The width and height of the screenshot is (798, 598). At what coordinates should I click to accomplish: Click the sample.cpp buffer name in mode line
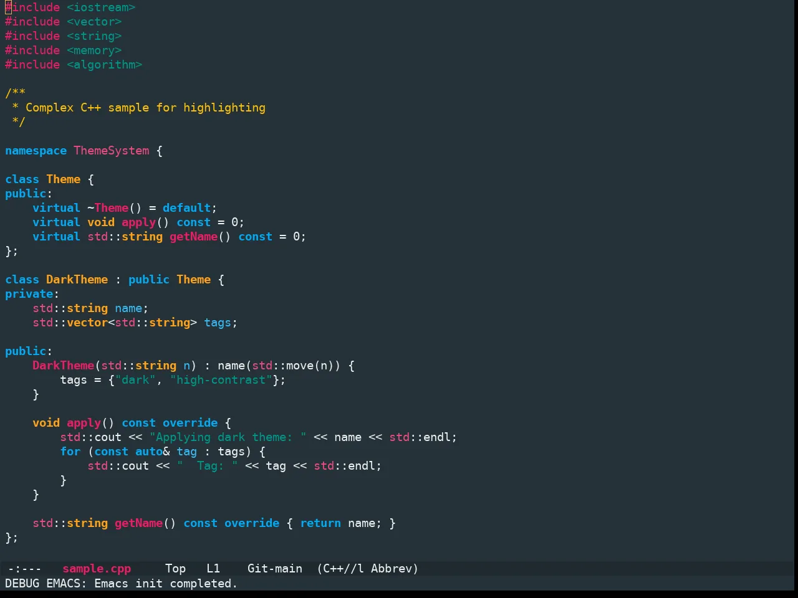pos(97,569)
